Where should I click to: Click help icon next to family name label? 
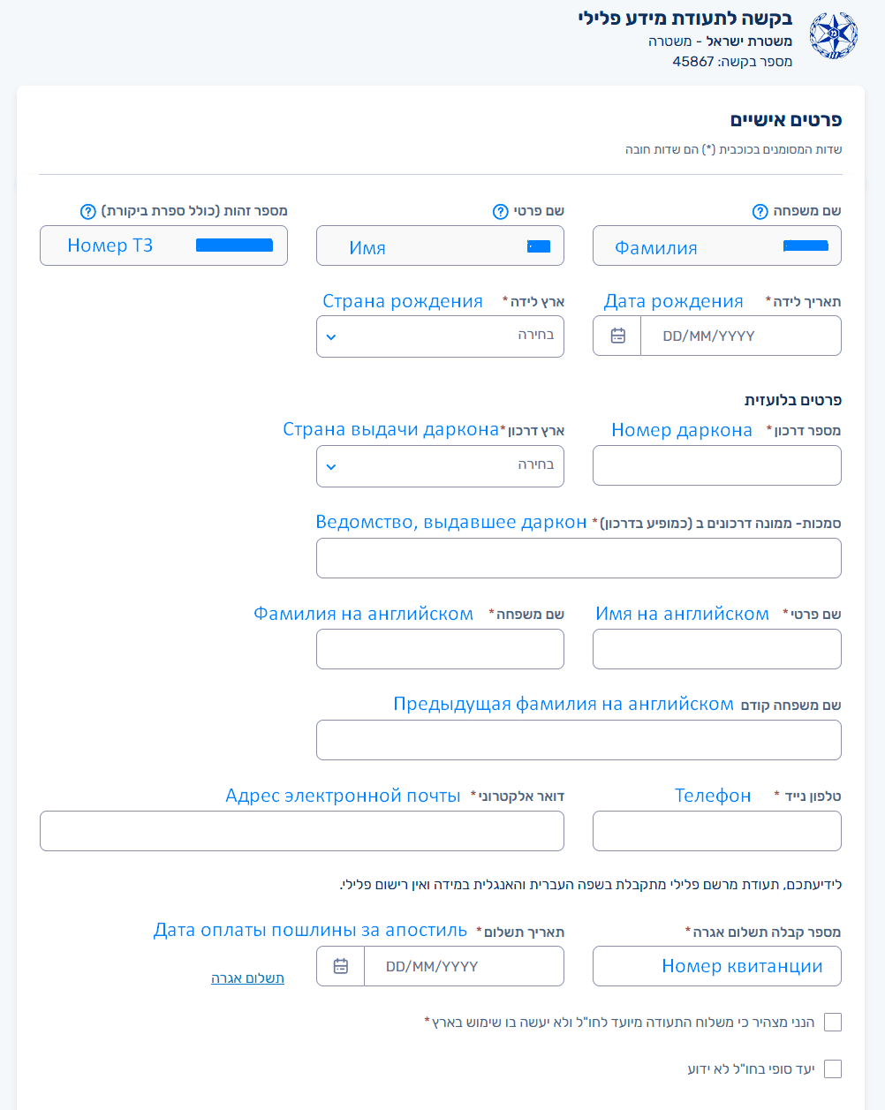(760, 211)
